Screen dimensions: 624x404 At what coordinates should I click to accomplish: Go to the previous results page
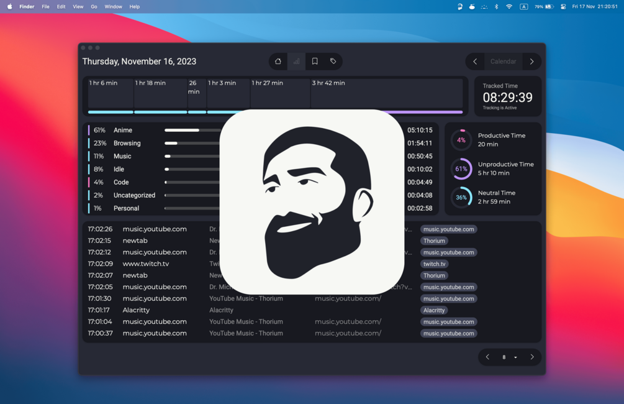(x=487, y=357)
